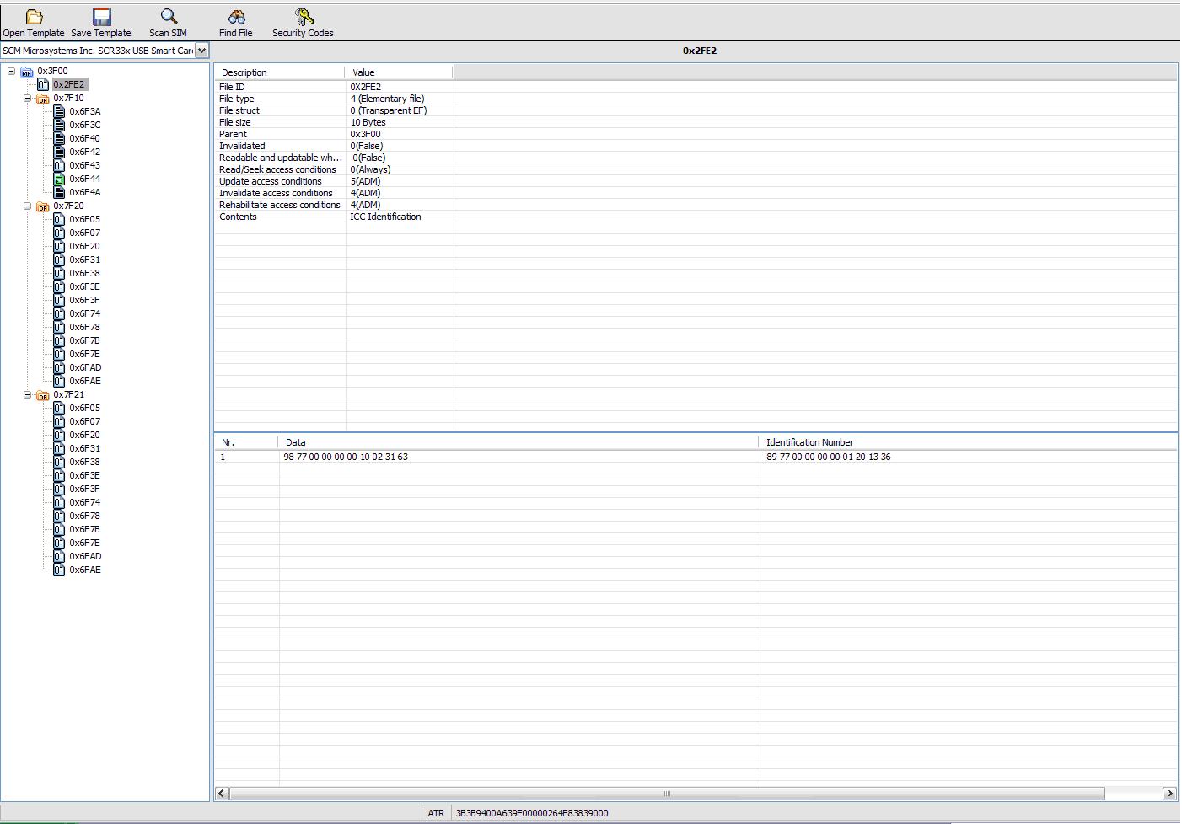1182x824 pixels.
Task: Click identification number '89 77 00 00 00 00 01 20 13 36'
Action: (829, 457)
